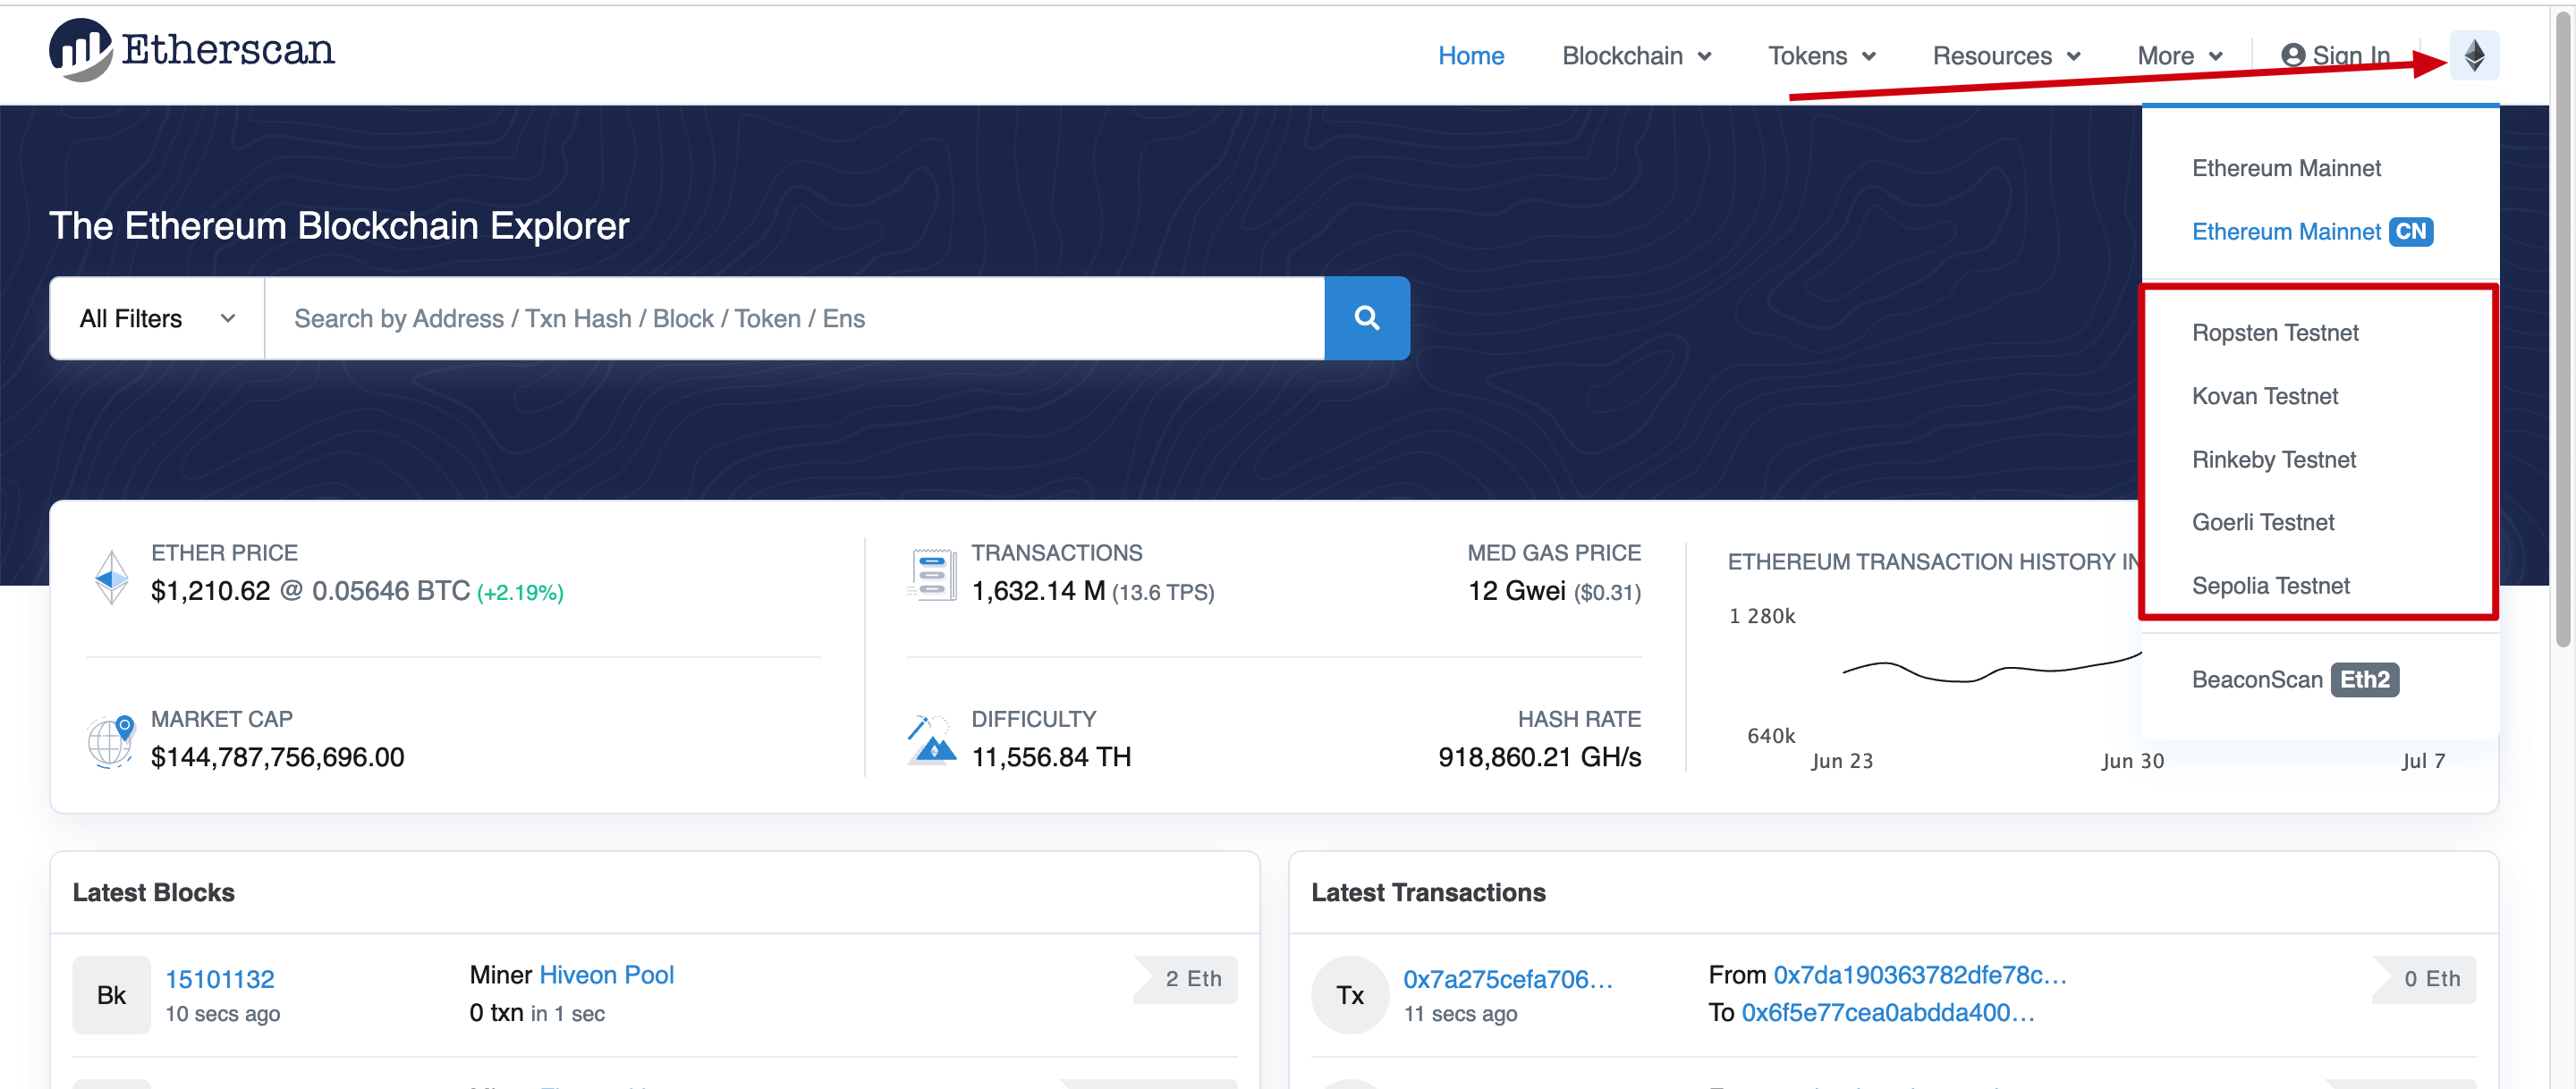This screenshot has height=1089, width=2576.
Task: Select Ethereum Mainnet in network list
Action: [2286, 168]
